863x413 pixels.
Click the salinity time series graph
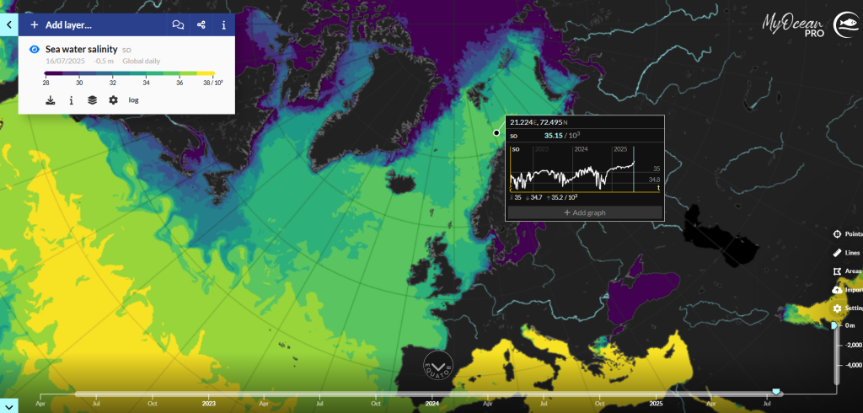[x=585, y=169]
